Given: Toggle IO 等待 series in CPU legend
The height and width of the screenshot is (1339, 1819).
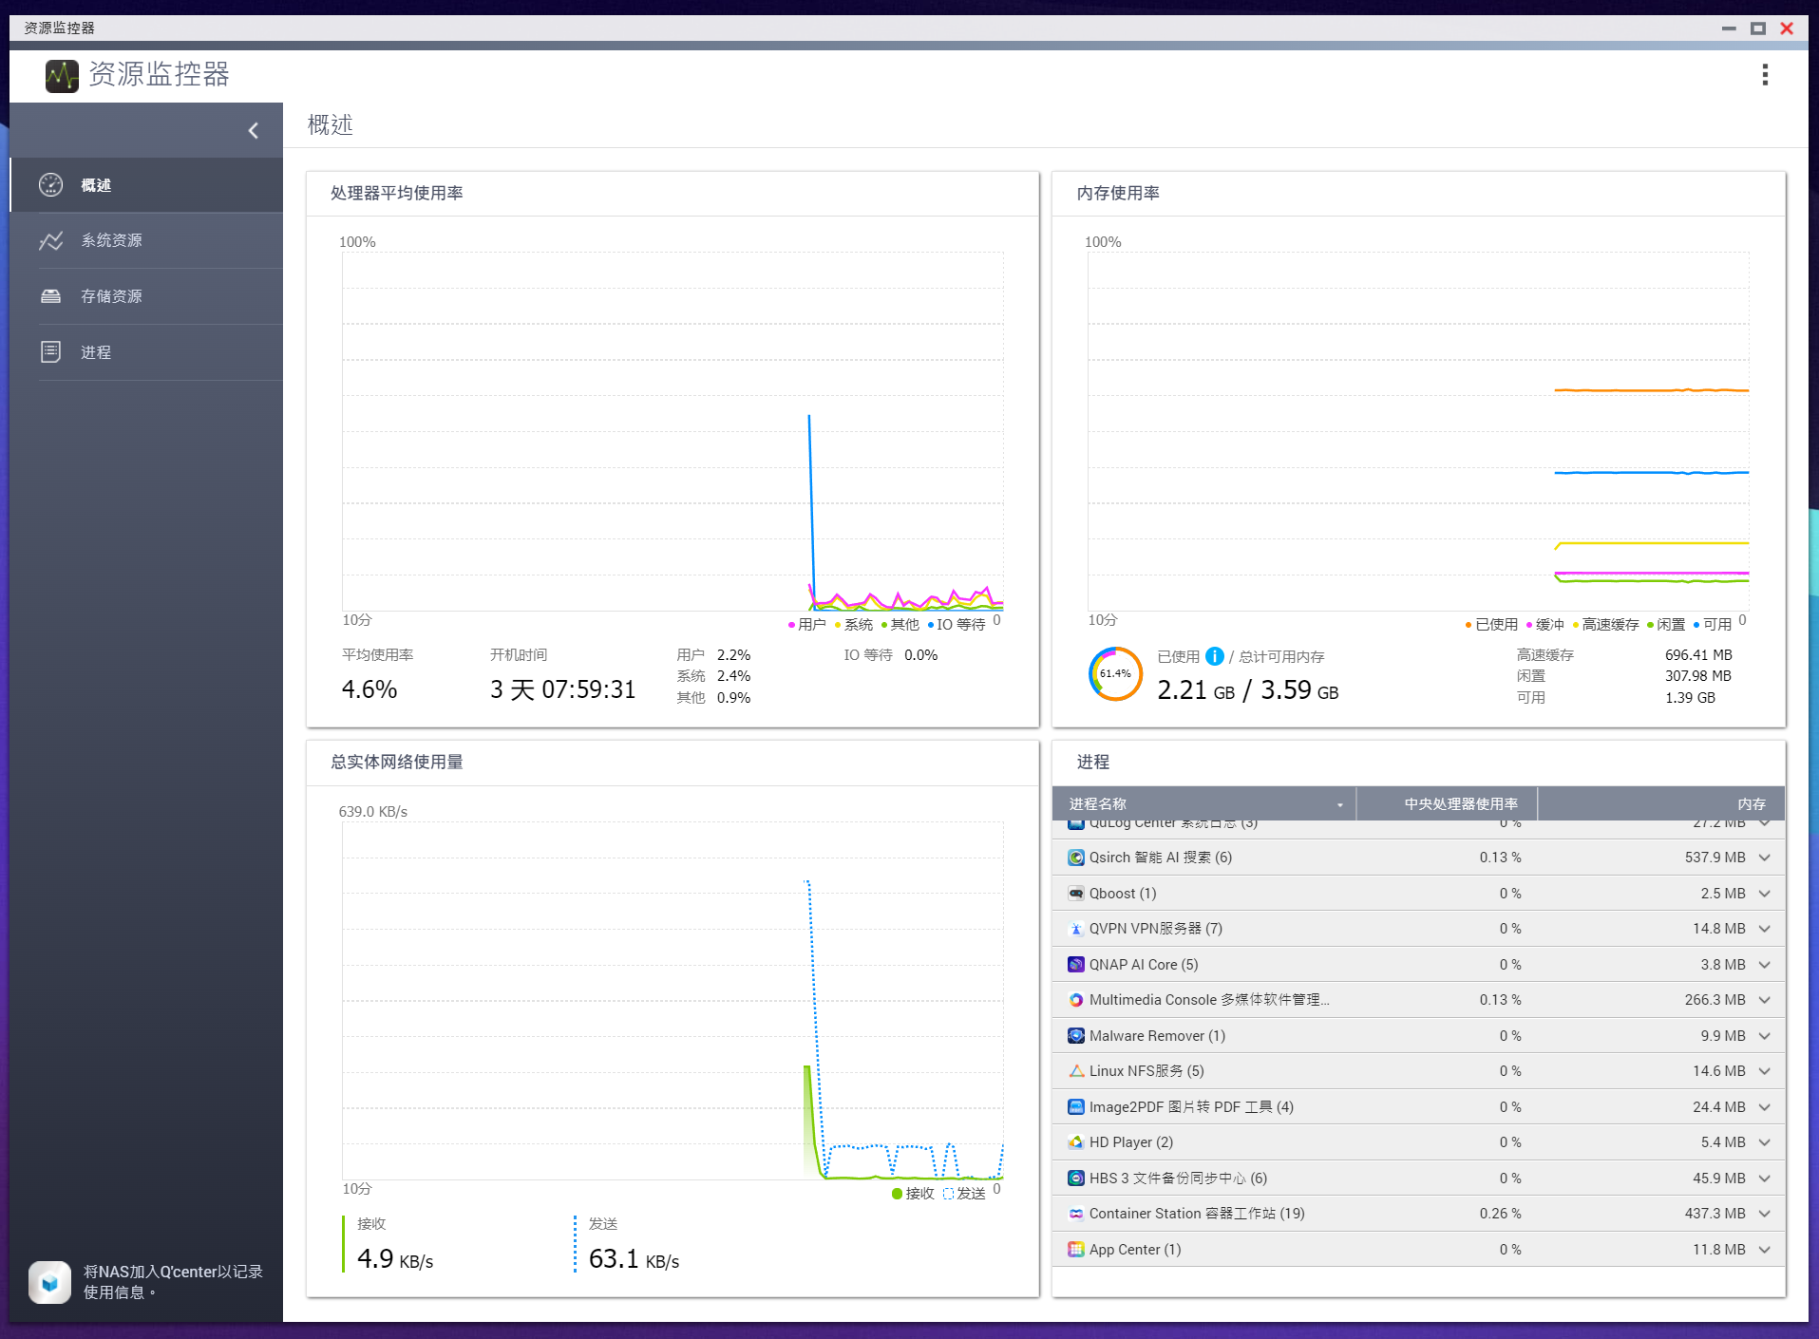Looking at the screenshot, I should pos(957,625).
